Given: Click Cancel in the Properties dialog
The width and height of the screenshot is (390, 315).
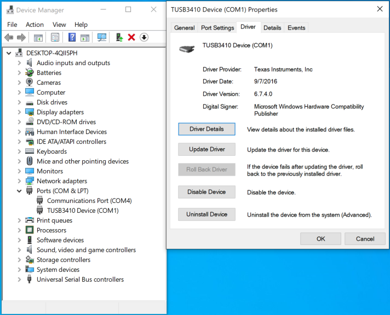Looking at the screenshot, I should (x=365, y=239).
